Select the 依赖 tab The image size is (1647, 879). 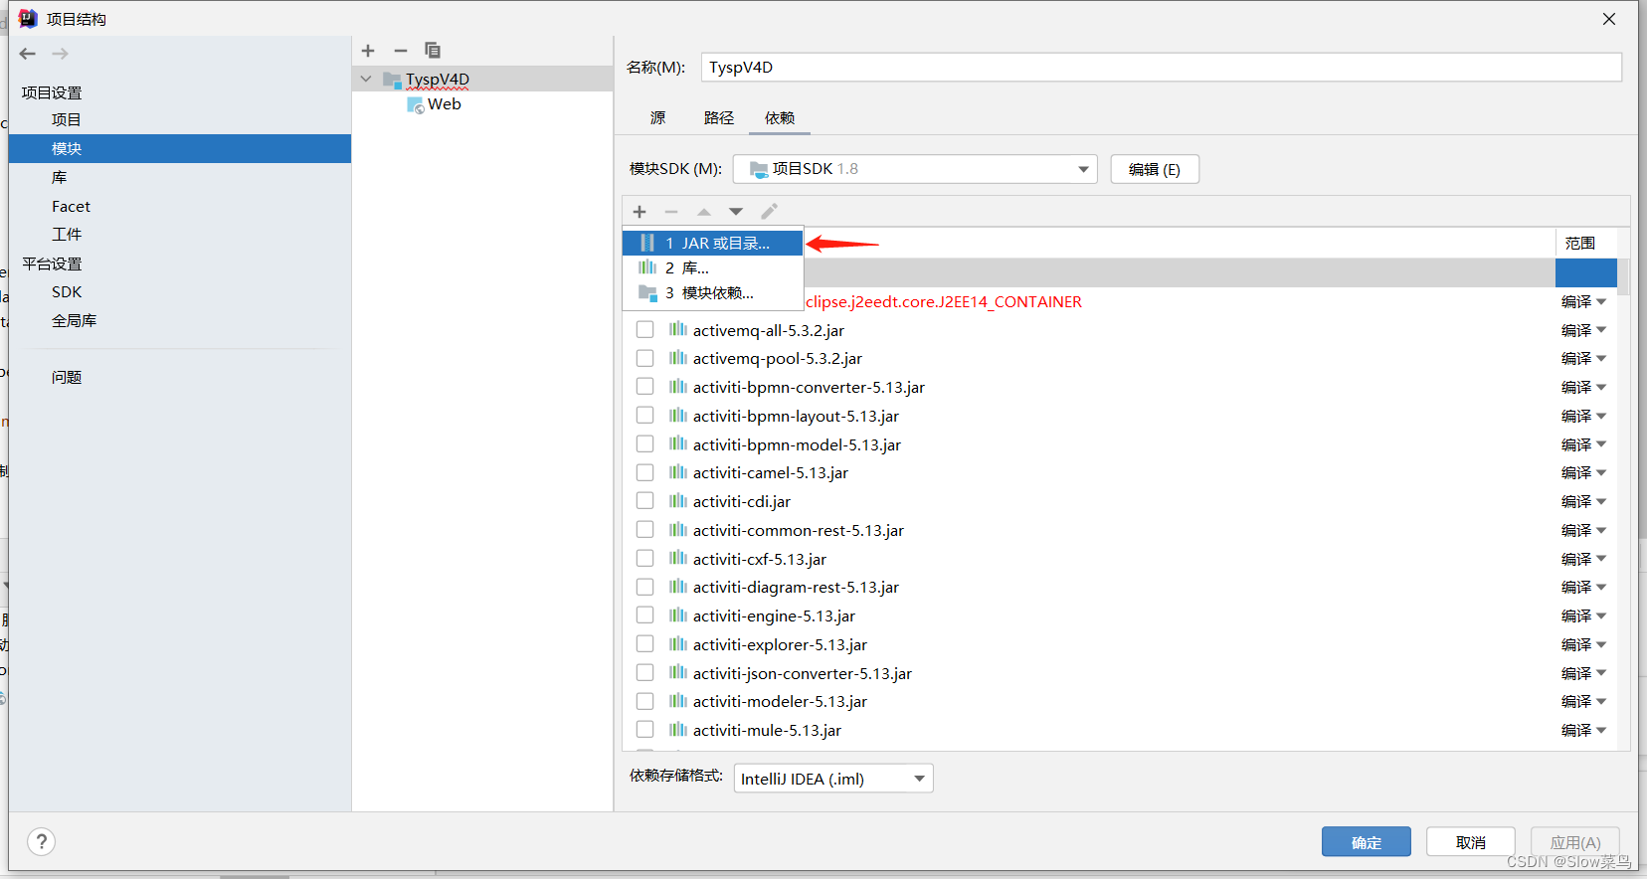(780, 117)
